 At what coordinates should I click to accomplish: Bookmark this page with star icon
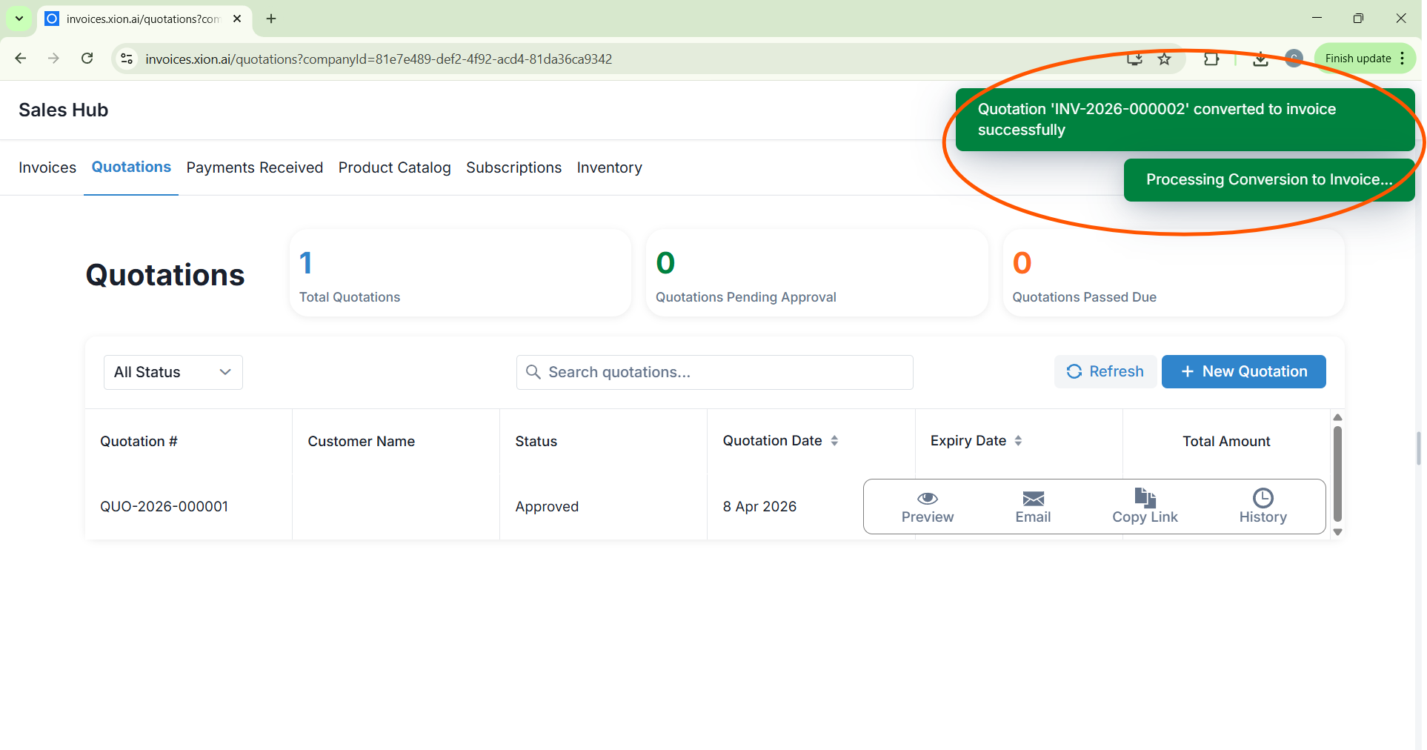[1165, 59]
